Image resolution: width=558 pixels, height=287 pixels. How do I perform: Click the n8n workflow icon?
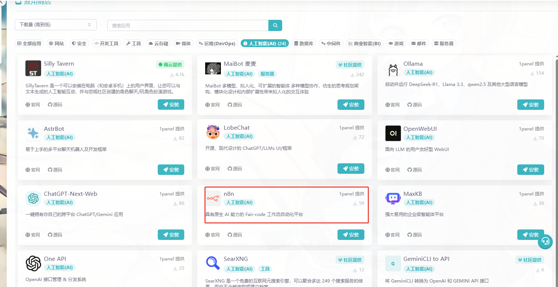[x=213, y=198]
